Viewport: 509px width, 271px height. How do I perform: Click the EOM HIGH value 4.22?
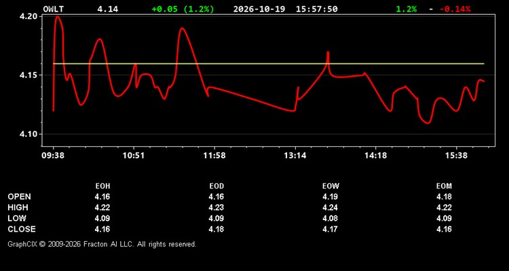444,207
